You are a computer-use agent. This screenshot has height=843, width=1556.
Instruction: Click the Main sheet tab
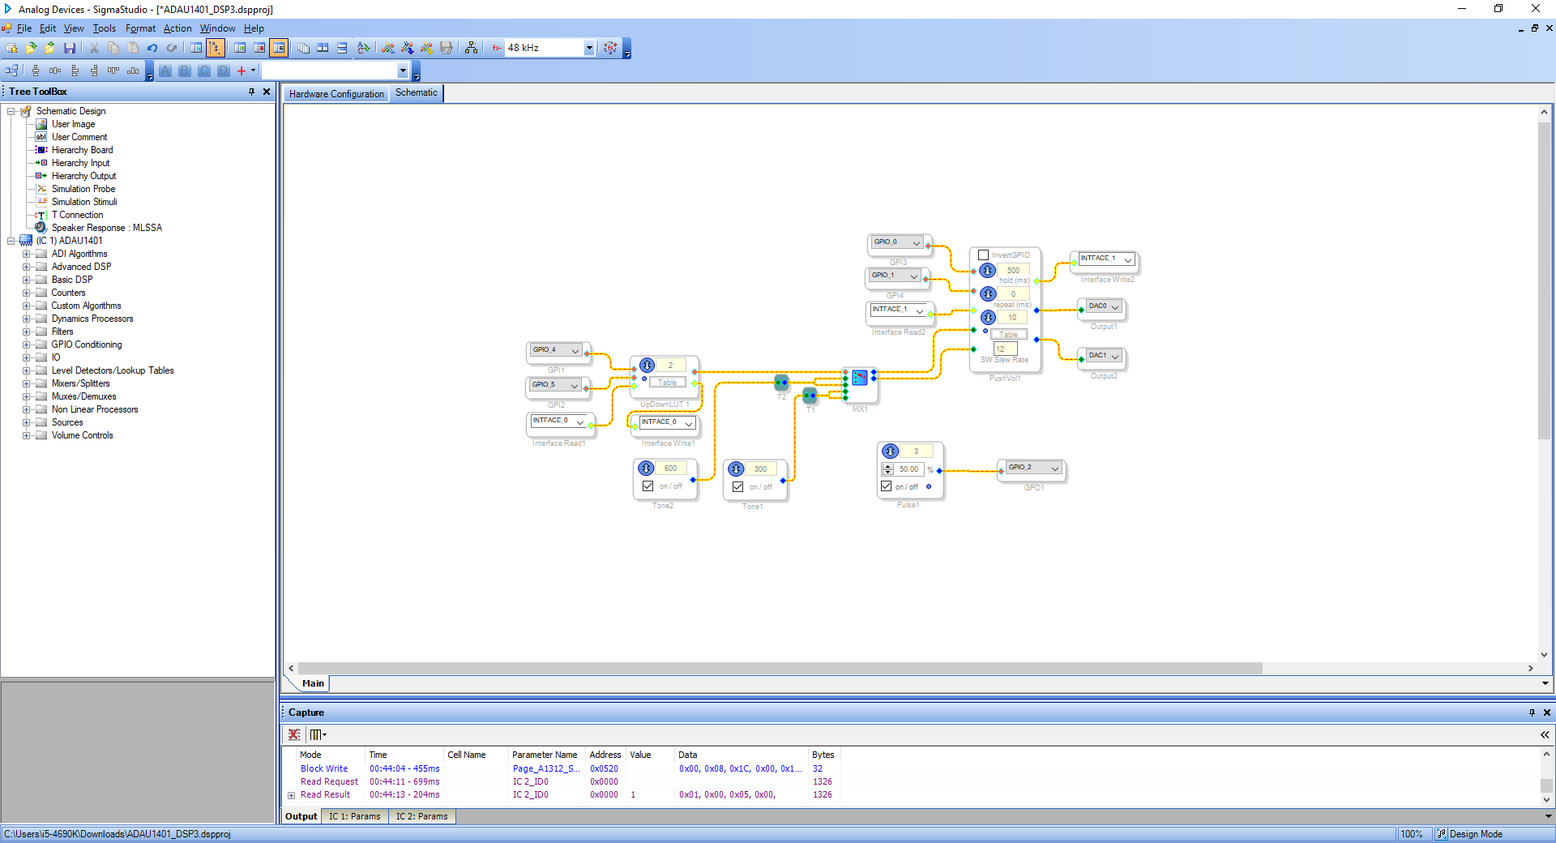click(313, 683)
